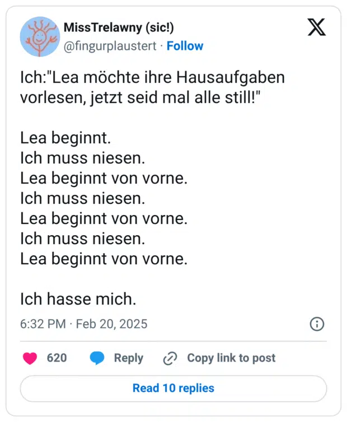Click the blue reply speech bubble icon
The image size is (347, 422).
(x=97, y=358)
